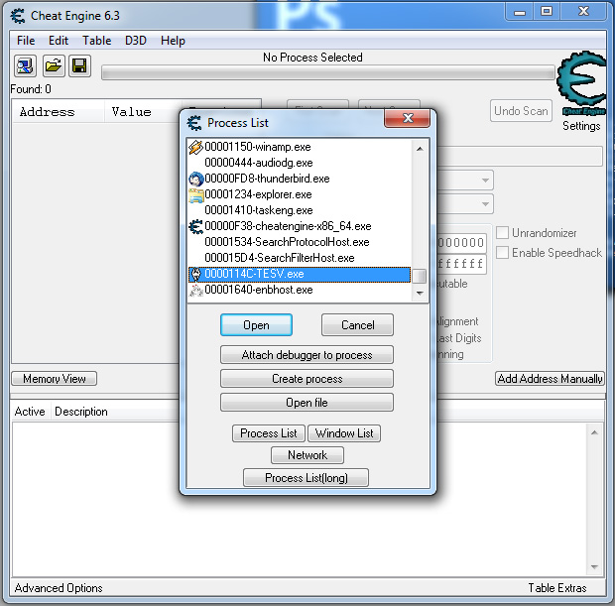Expand the lower dropdown behind Process List dialog
The image size is (615, 606).
tap(485, 204)
